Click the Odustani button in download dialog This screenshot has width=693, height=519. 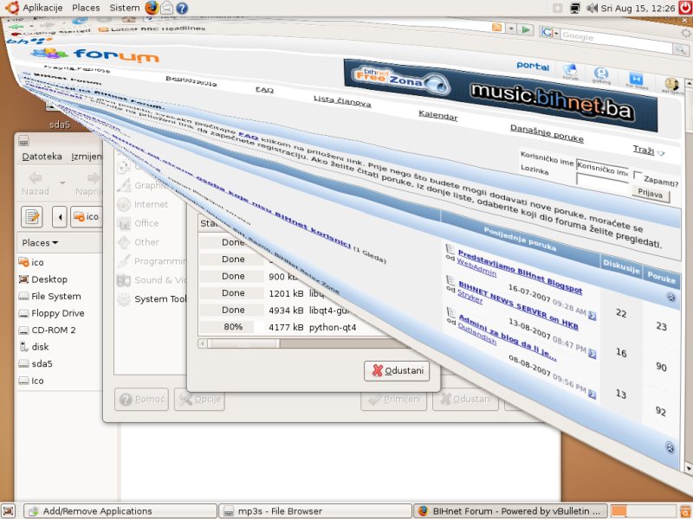(x=398, y=371)
